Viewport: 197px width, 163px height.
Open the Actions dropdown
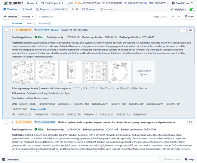click(x=28, y=17)
